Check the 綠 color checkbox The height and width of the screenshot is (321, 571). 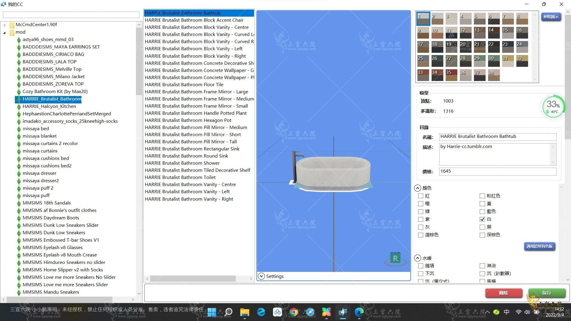(421, 211)
